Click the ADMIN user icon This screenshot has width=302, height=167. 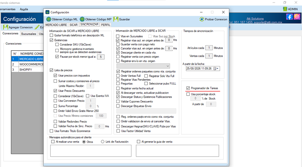pos(285,9)
